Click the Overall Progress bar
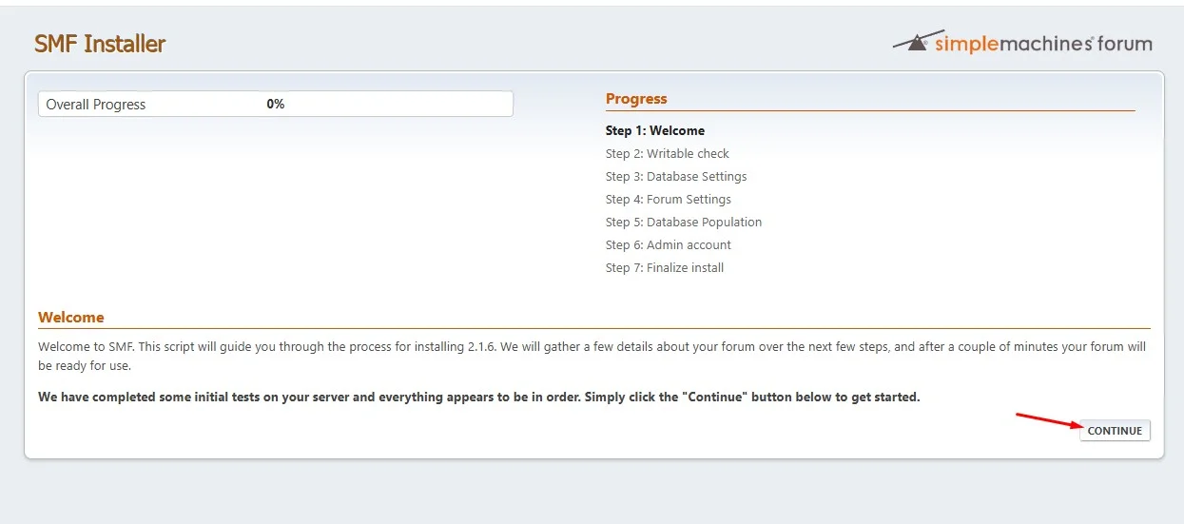 coord(276,104)
